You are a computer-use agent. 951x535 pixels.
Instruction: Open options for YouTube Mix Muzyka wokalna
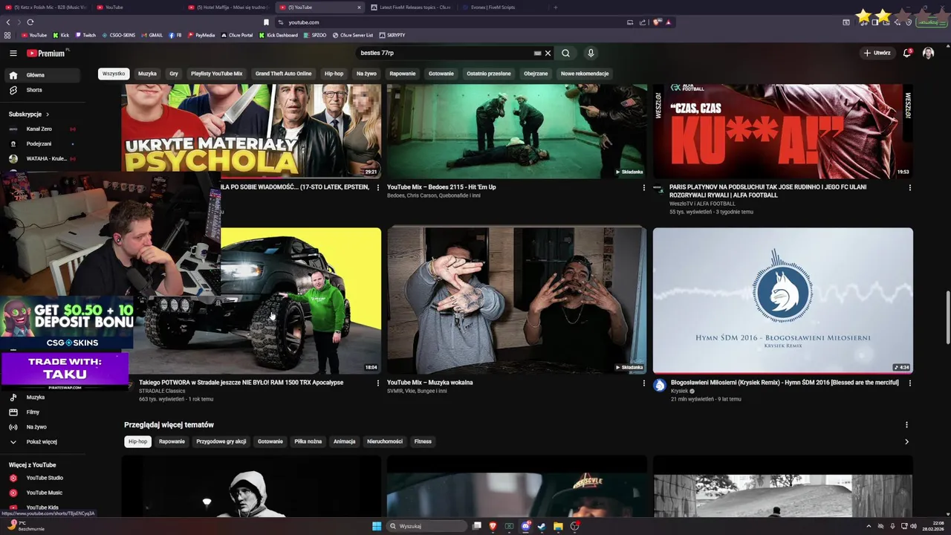tap(643, 383)
